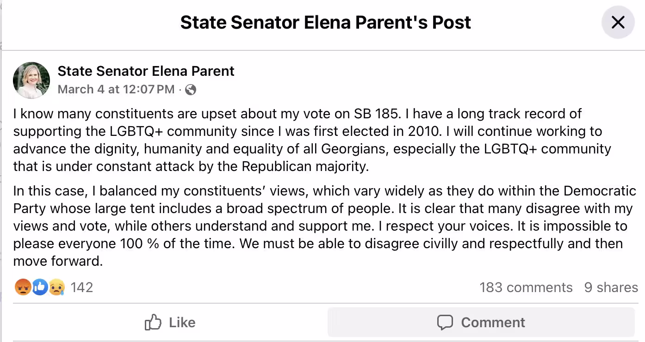View the 142 reactions count
The width and height of the screenshot is (645, 342).
coord(82,287)
